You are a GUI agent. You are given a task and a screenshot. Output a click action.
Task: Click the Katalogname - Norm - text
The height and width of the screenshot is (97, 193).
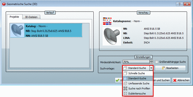(137, 21)
